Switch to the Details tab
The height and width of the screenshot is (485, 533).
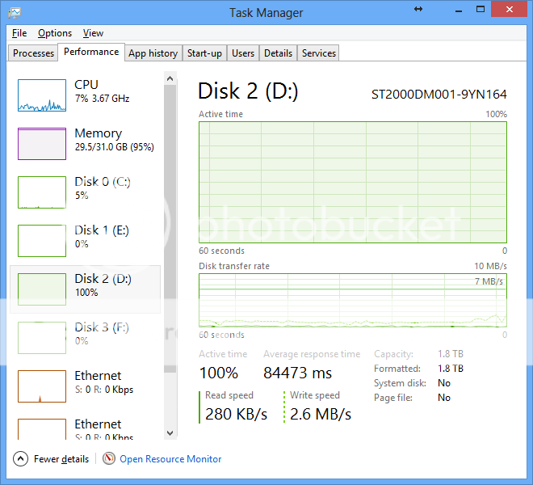coord(278,53)
